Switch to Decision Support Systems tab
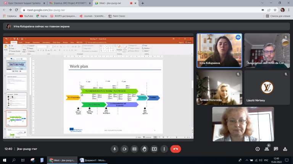This screenshot has width=293, height=164. pyautogui.click(x=24, y=3)
